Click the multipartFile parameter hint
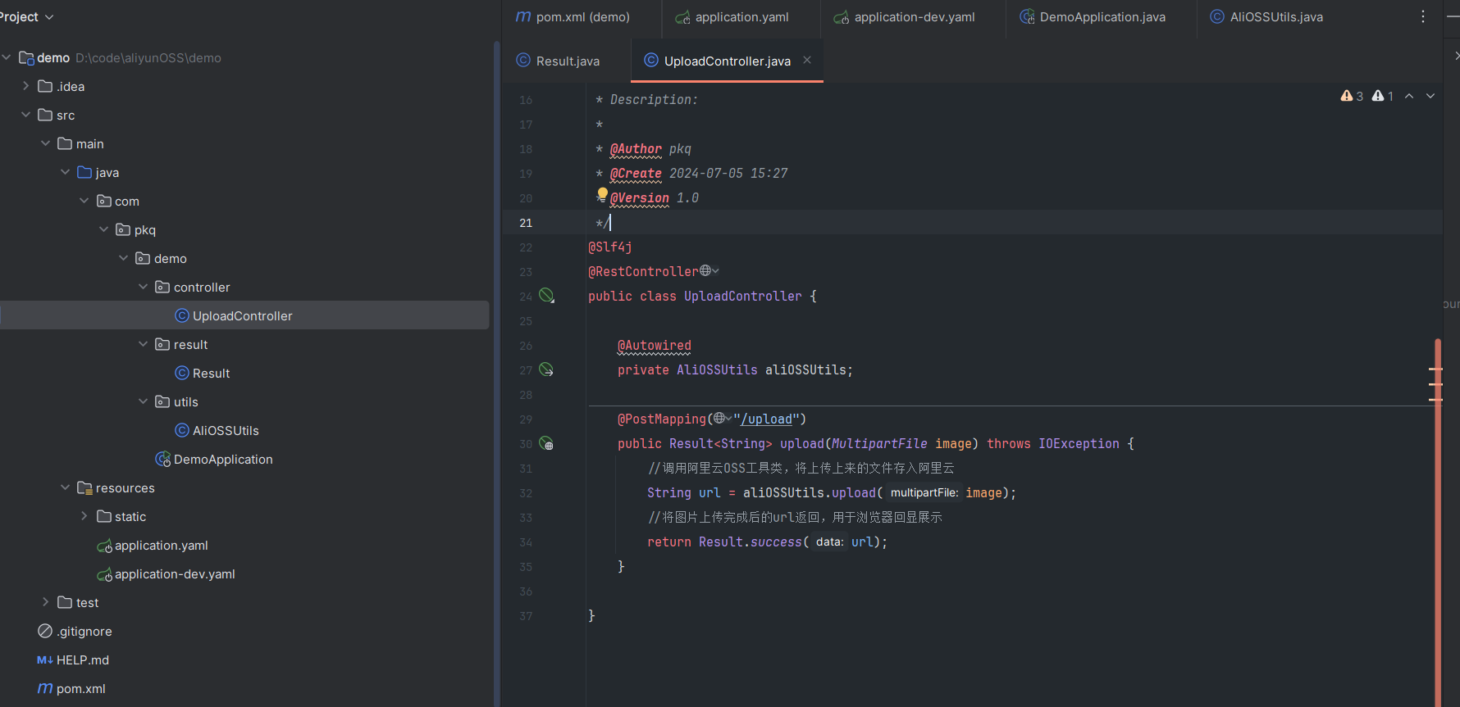The width and height of the screenshot is (1460, 707). click(924, 492)
